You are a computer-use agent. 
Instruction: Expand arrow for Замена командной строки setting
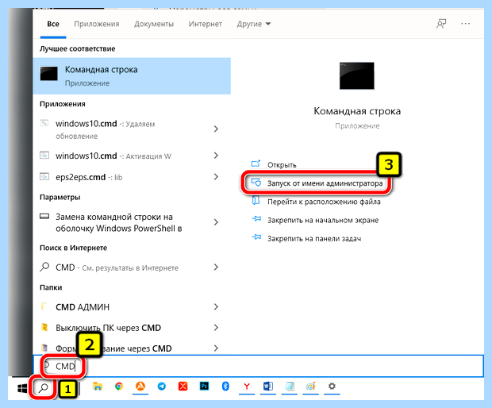coord(216,222)
